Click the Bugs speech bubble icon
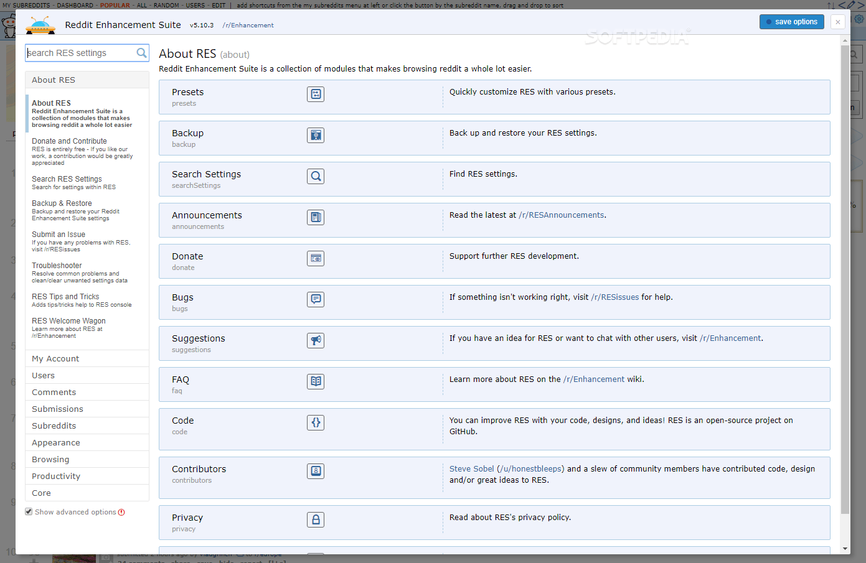Image resolution: width=866 pixels, height=563 pixels. [316, 299]
